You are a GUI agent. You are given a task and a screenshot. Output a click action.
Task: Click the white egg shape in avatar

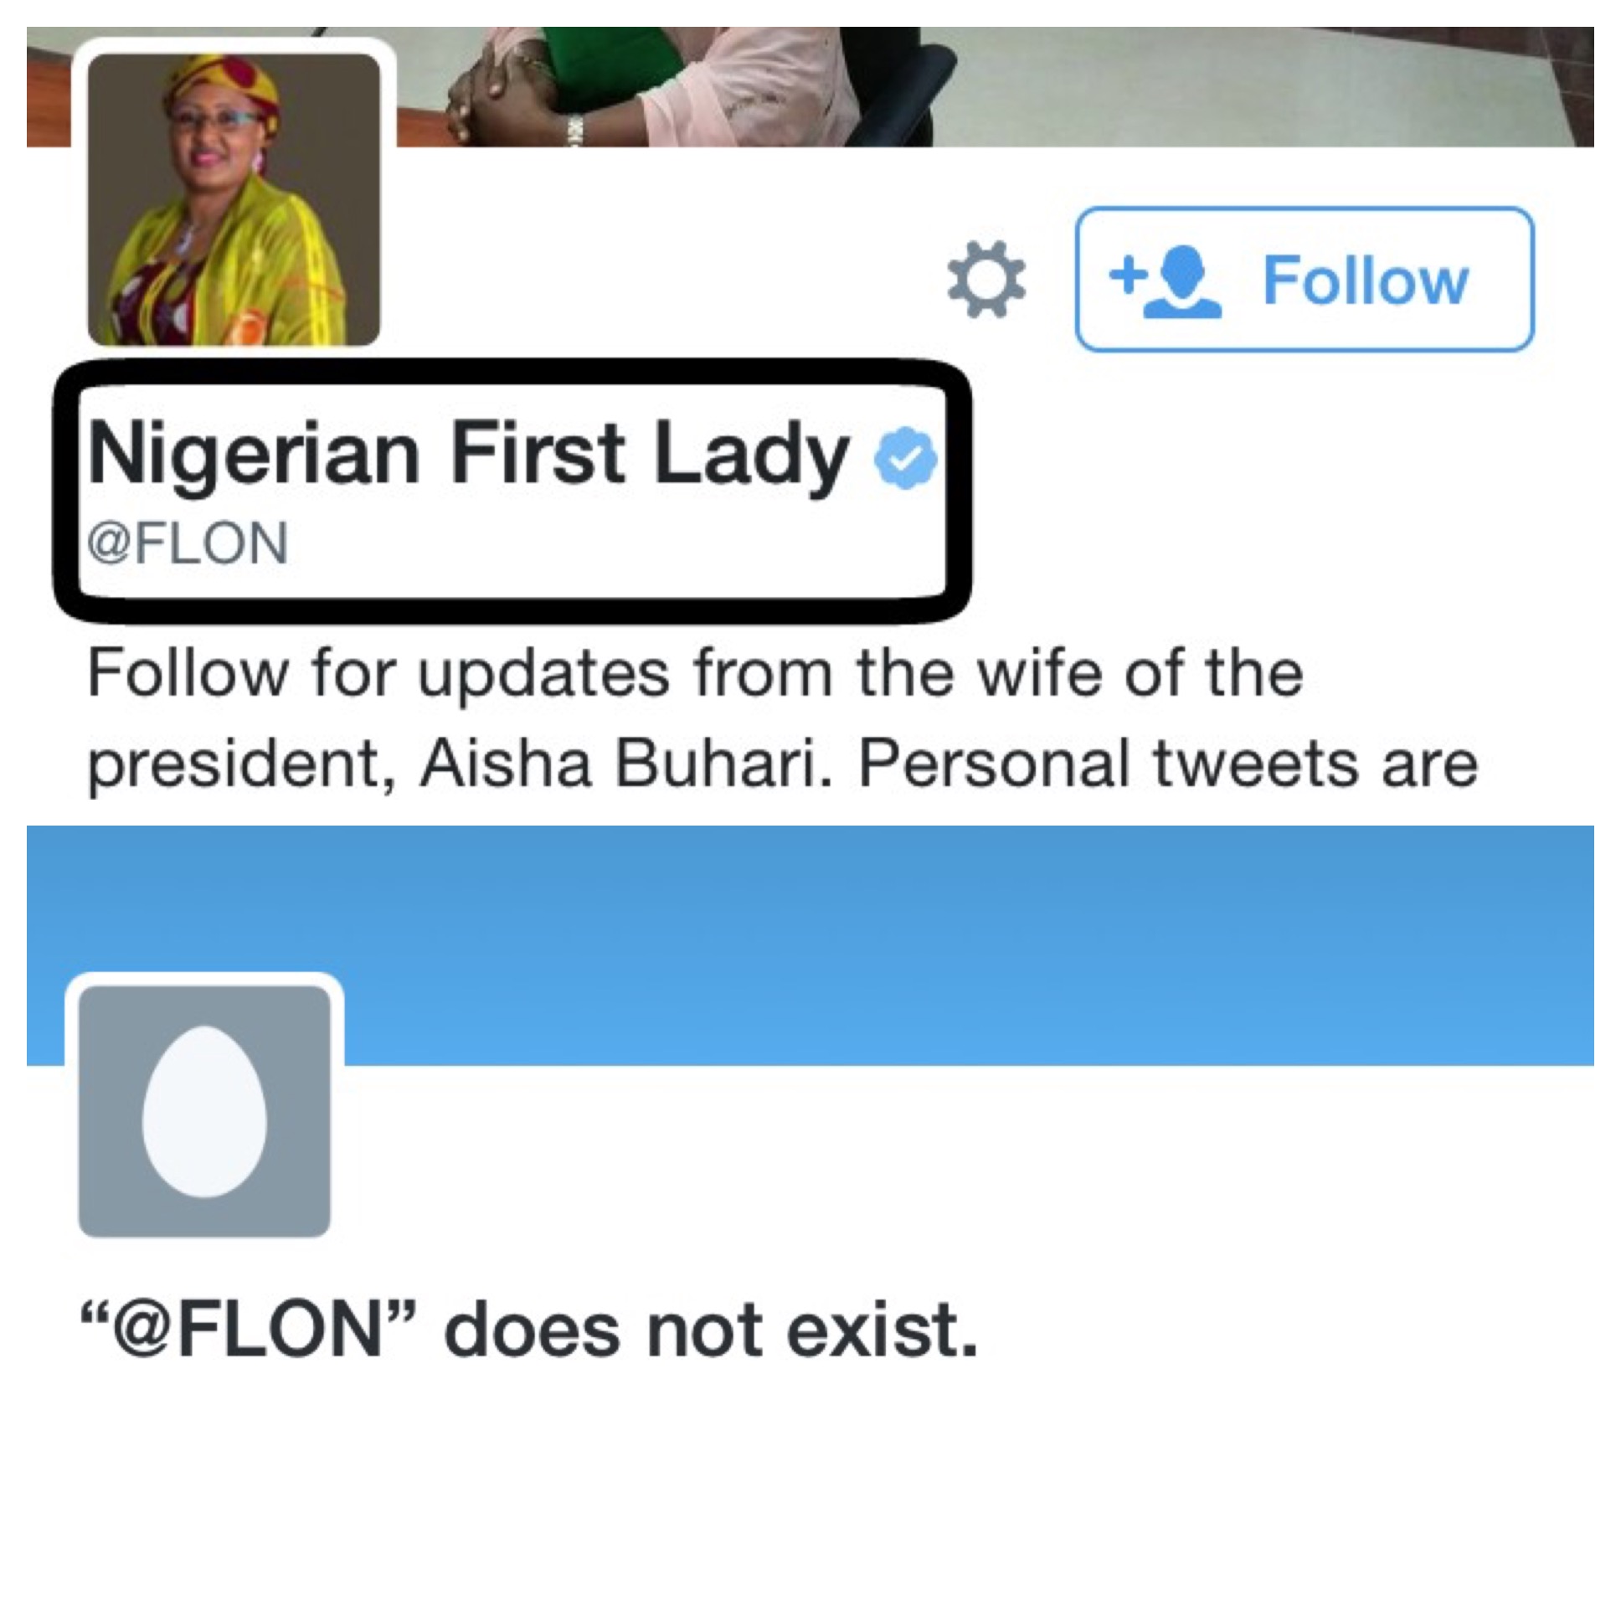pyautogui.click(x=204, y=1110)
